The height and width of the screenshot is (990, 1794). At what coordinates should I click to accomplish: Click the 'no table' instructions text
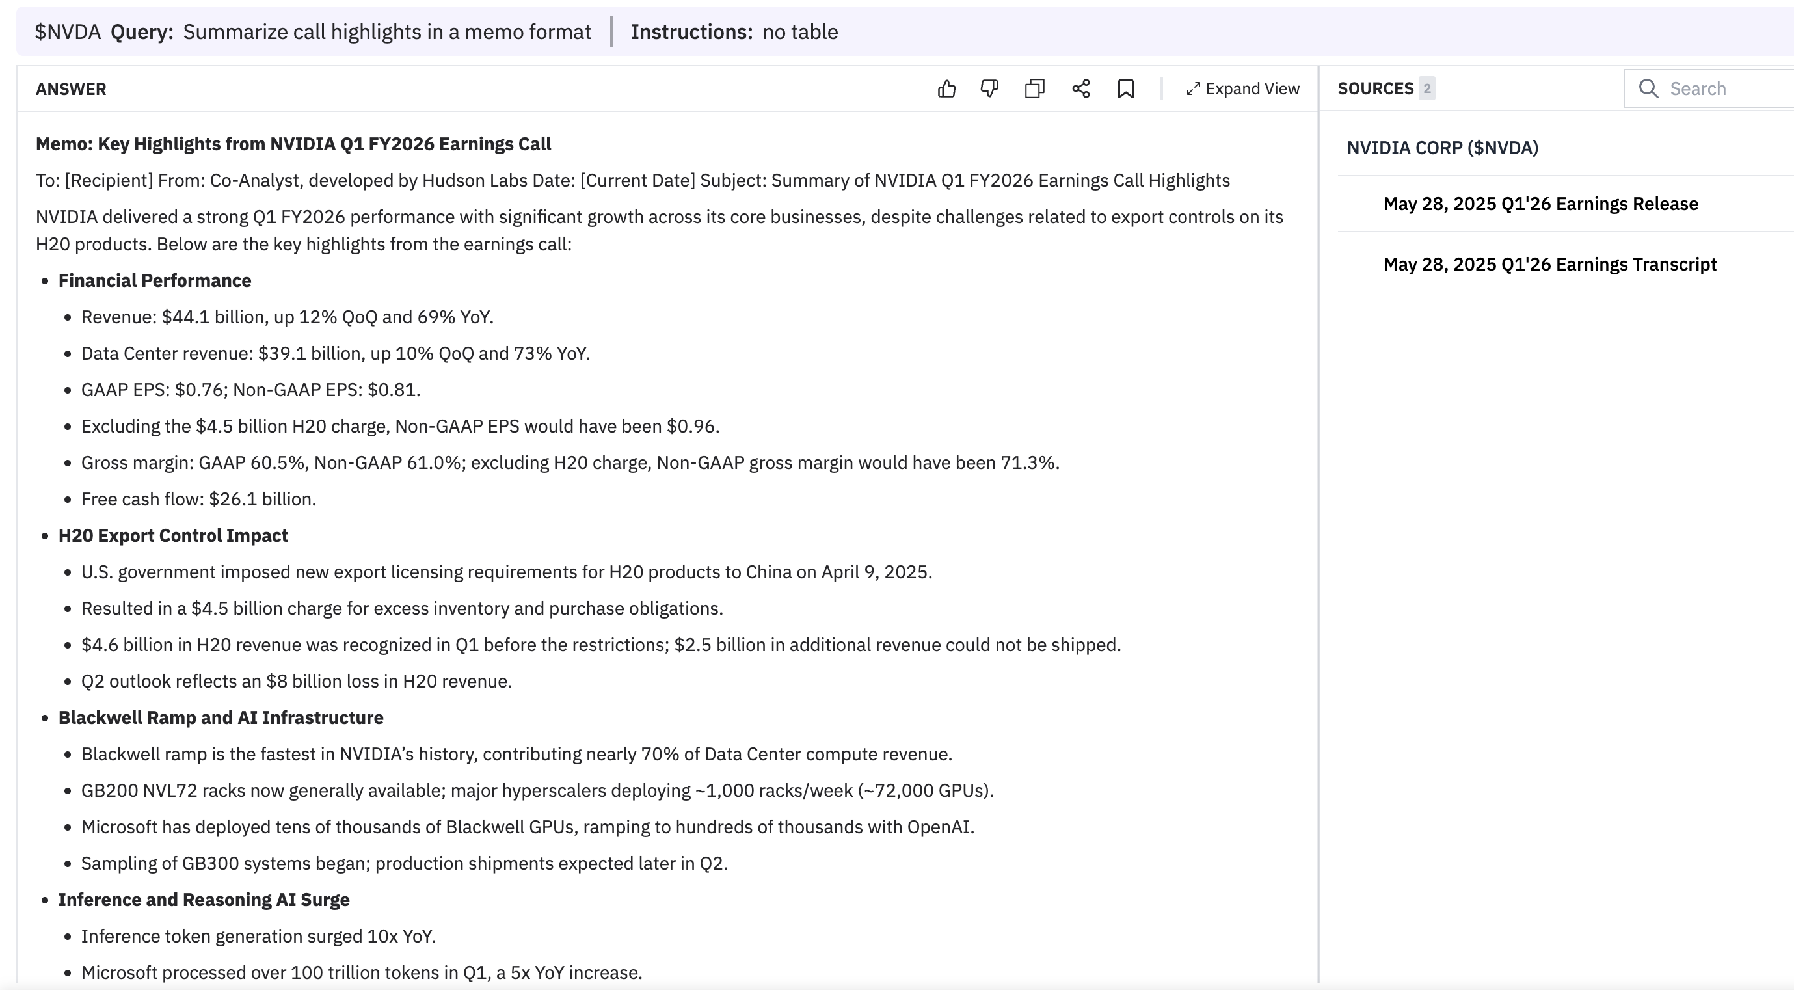pyautogui.click(x=800, y=32)
